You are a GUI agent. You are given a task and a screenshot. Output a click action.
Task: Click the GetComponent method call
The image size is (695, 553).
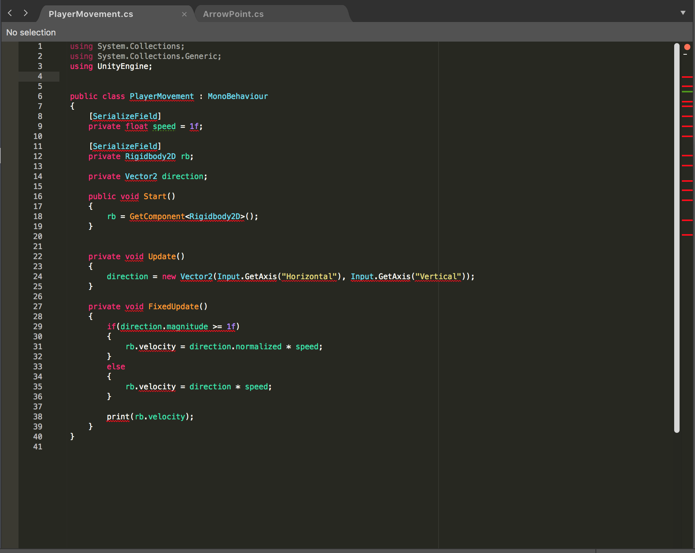pos(157,216)
